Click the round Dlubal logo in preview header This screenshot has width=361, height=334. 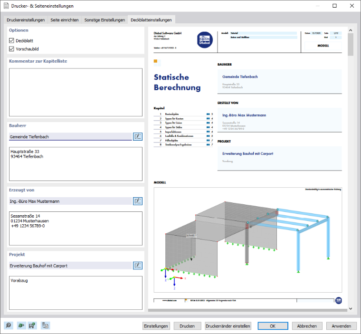click(x=205, y=40)
